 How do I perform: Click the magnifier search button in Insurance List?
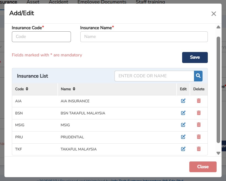198,76
